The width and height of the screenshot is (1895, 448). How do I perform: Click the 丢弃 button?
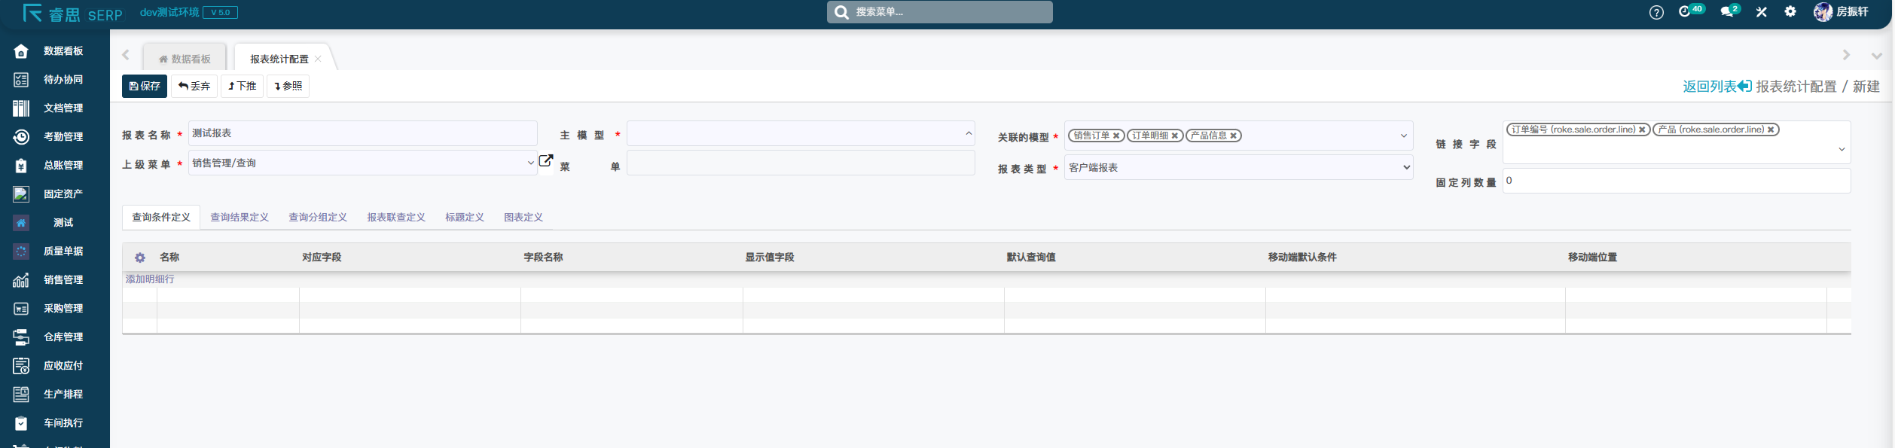(x=194, y=86)
